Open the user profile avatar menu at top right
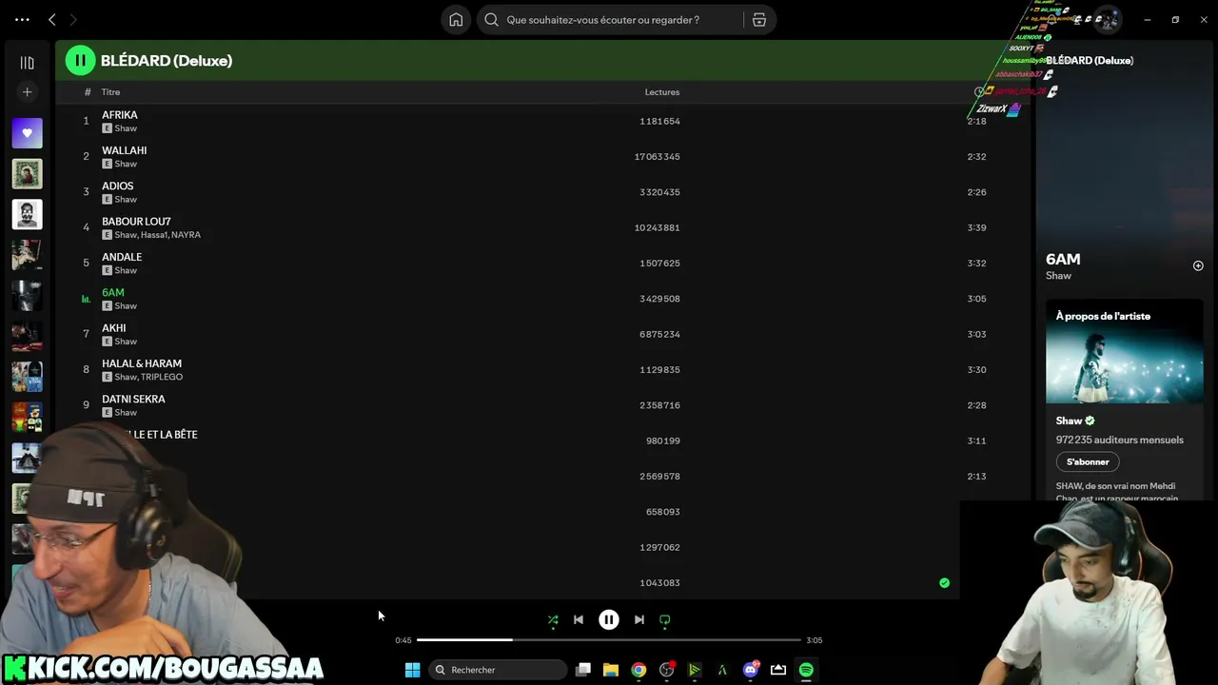1218x685 pixels. point(1107,20)
